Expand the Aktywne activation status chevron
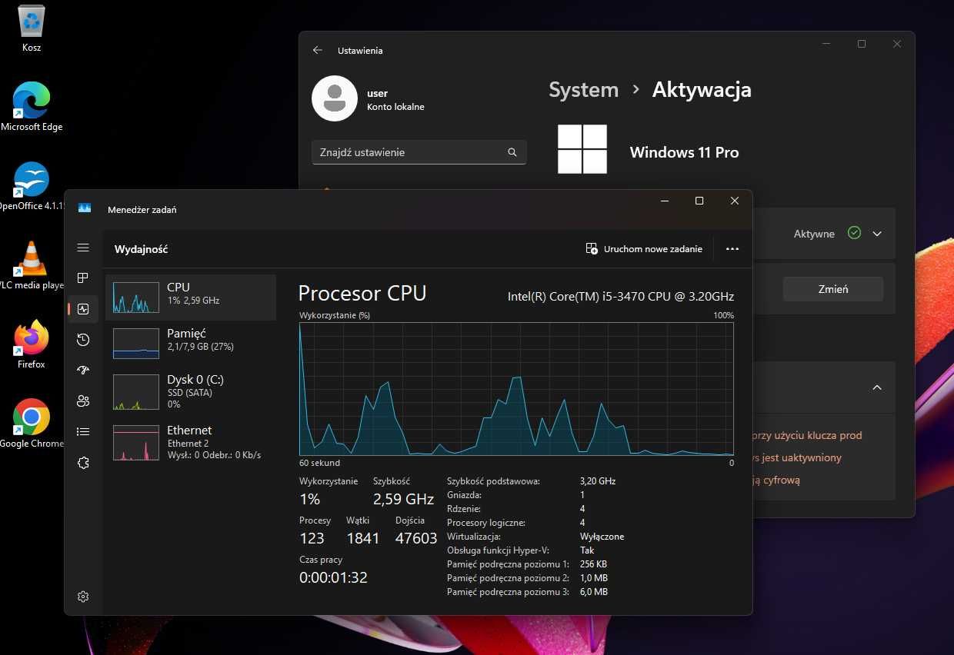Screen dimensions: 954x655 [877, 234]
